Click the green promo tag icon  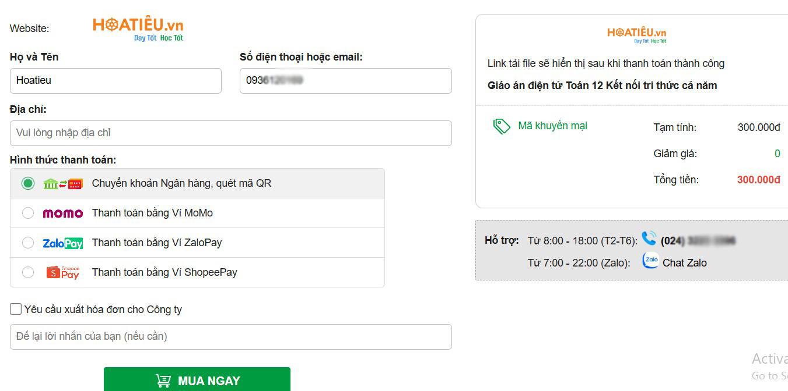pyautogui.click(x=503, y=125)
